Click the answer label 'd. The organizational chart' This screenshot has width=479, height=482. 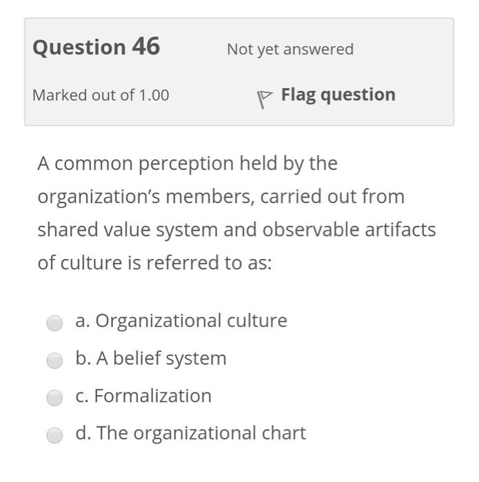click(191, 433)
